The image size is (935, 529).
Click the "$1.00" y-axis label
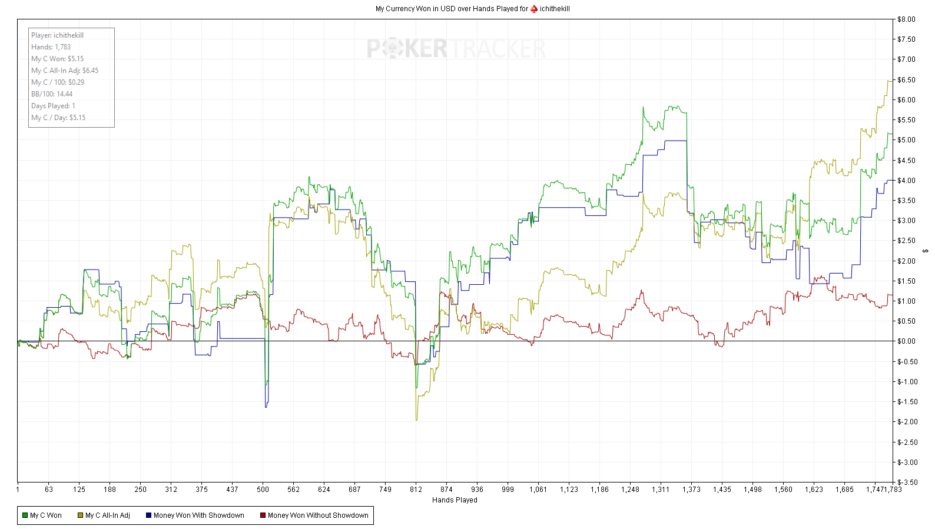point(906,301)
